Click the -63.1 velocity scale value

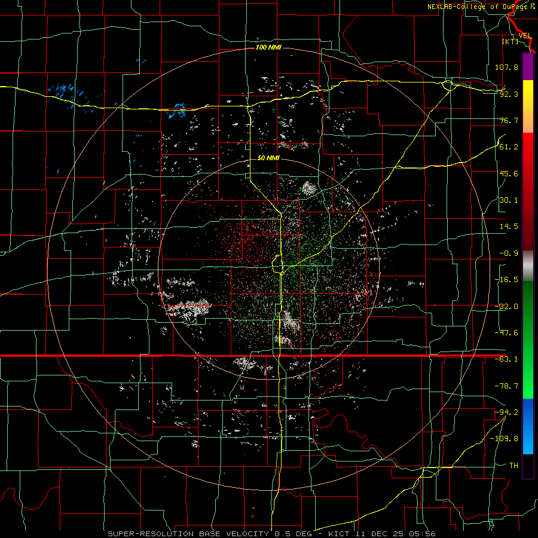506,359
